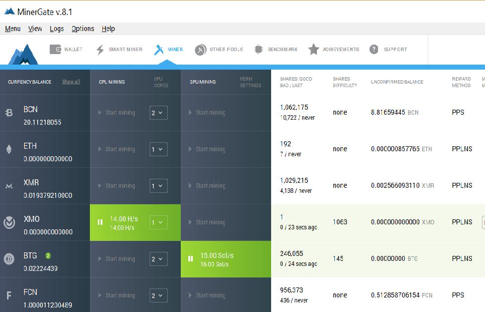Pause XMO CPU mining
The height and width of the screenshot is (312, 485).
100,222
